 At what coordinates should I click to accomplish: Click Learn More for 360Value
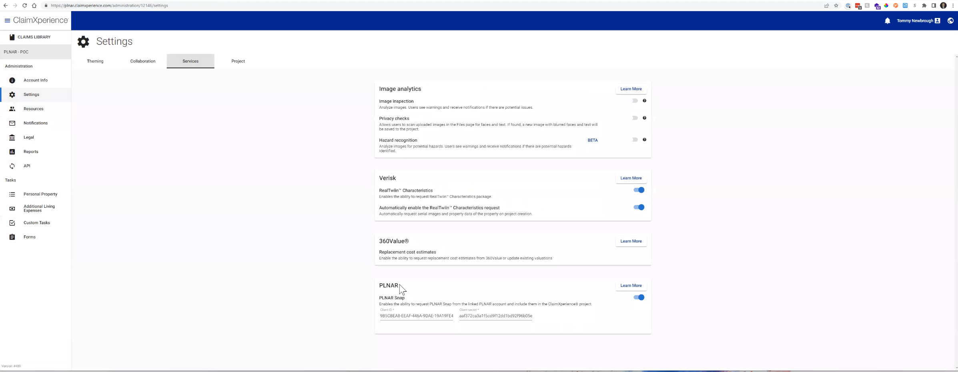pyautogui.click(x=631, y=241)
